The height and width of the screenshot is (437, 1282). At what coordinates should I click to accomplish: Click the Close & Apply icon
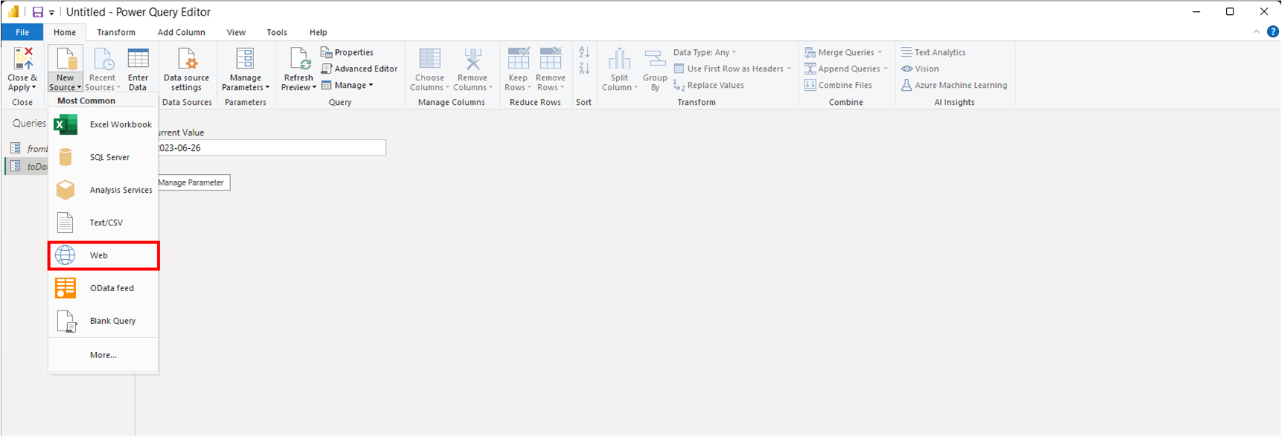point(23,60)
